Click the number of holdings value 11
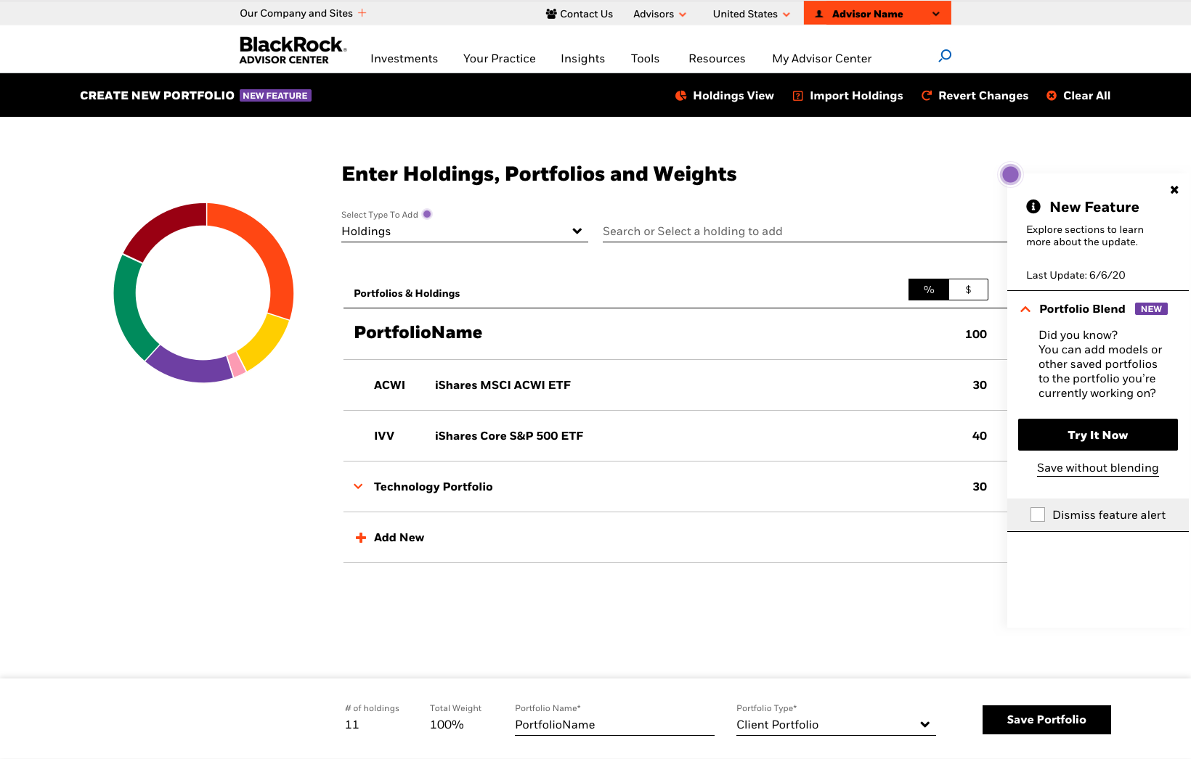The height and width of the screenshot is (759, 1191). click(x=352, y=725)
